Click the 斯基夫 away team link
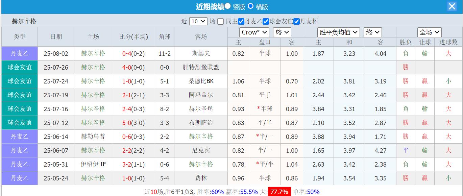The height and width of the screenshot is (196, 463). point(200,53)
